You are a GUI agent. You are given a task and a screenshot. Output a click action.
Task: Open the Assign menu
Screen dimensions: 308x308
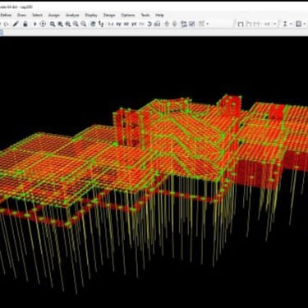click(53, 15)
